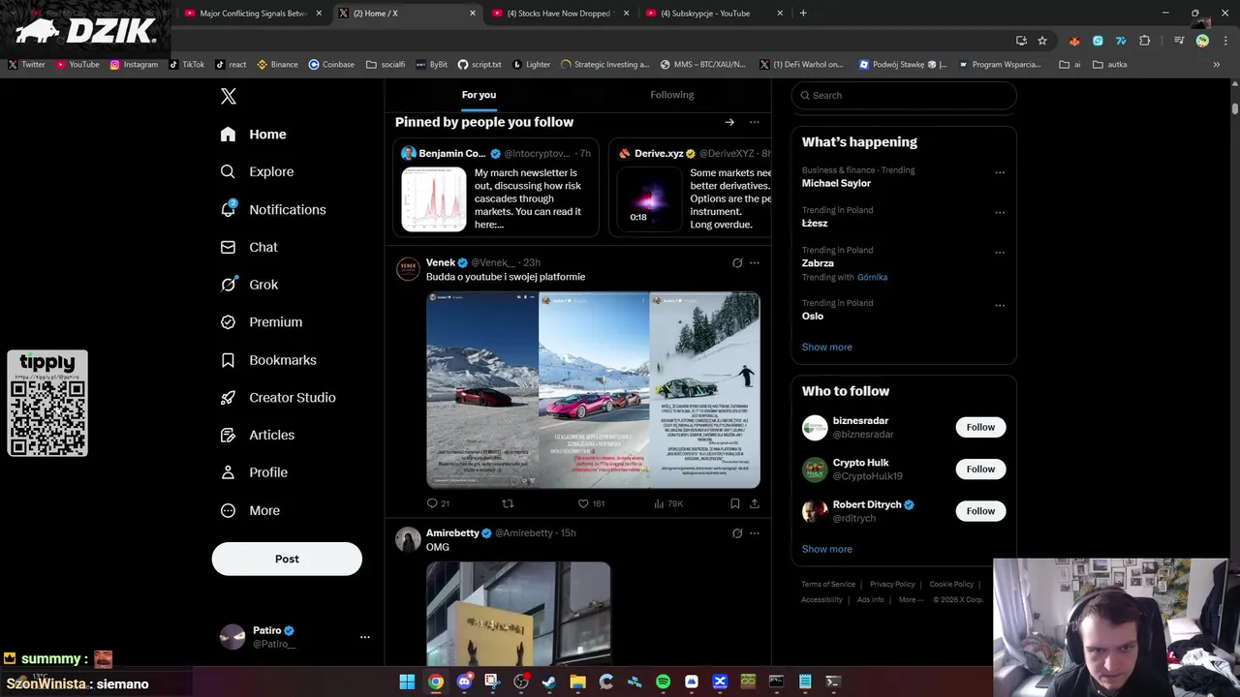The height and width of the screenshot is (697, 1240).
Task: Open Profile in the sidebar
Action: click(x=255, y=472)
